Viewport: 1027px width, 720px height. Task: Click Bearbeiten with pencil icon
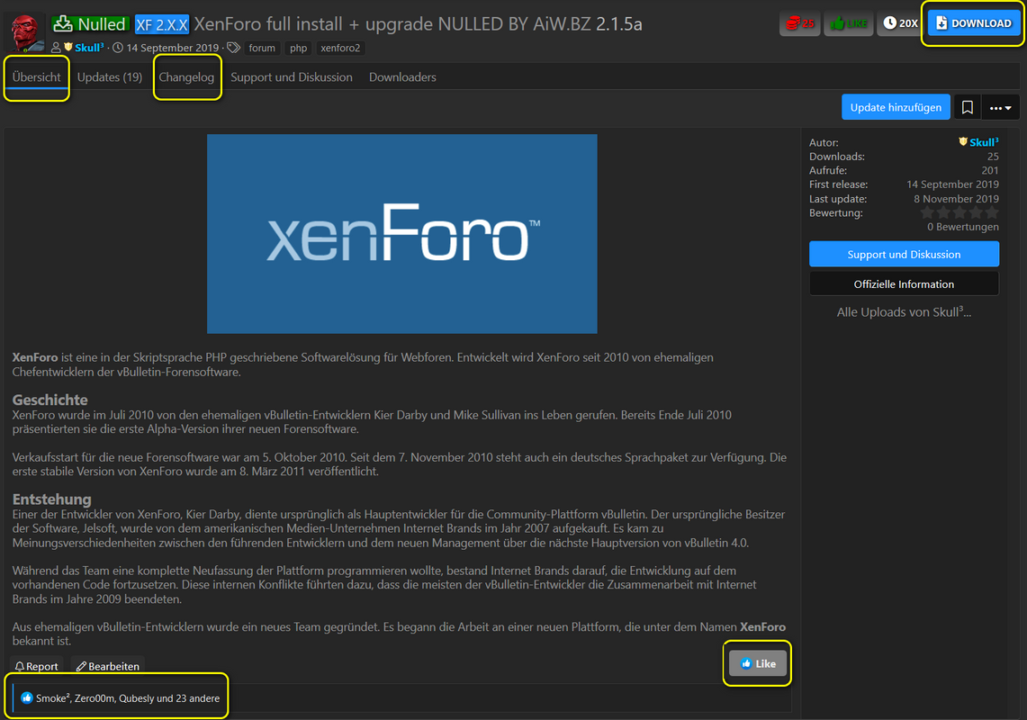click(x=107, y=666)
